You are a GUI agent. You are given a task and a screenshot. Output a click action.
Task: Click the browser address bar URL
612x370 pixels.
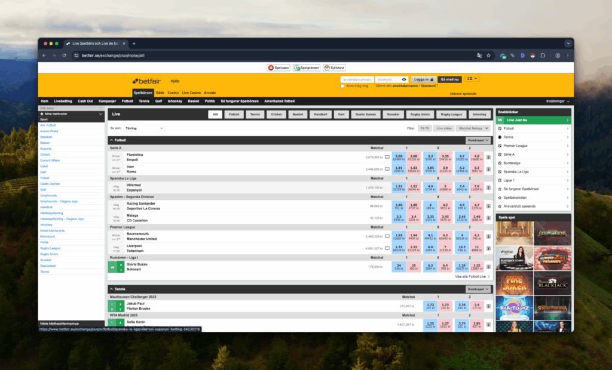[x=113, y=55]
